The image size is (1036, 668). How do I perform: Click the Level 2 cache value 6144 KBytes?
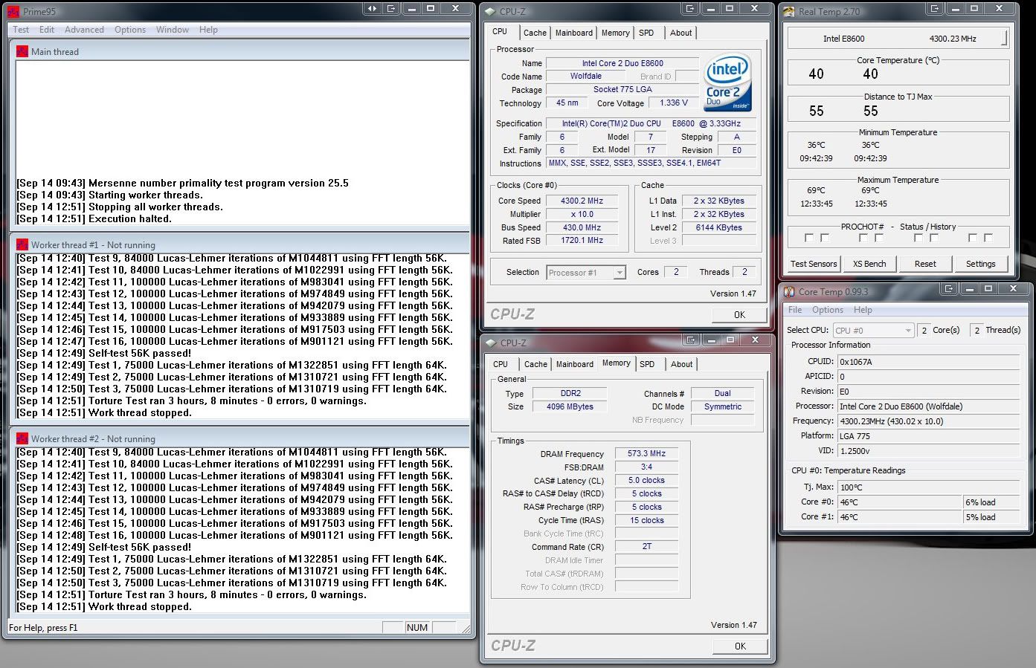[719, 227]
